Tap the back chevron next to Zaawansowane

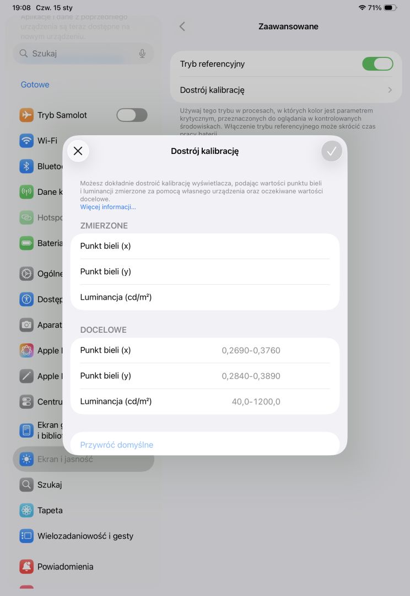tap(182, 26)
